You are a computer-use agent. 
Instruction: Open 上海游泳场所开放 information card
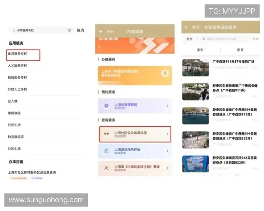135,151
